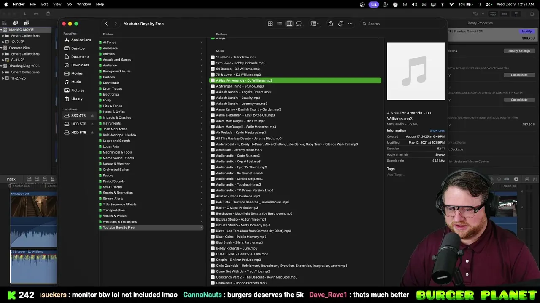
Task: Expand the Ai Songs folder chevron
Action: point(201,43)
